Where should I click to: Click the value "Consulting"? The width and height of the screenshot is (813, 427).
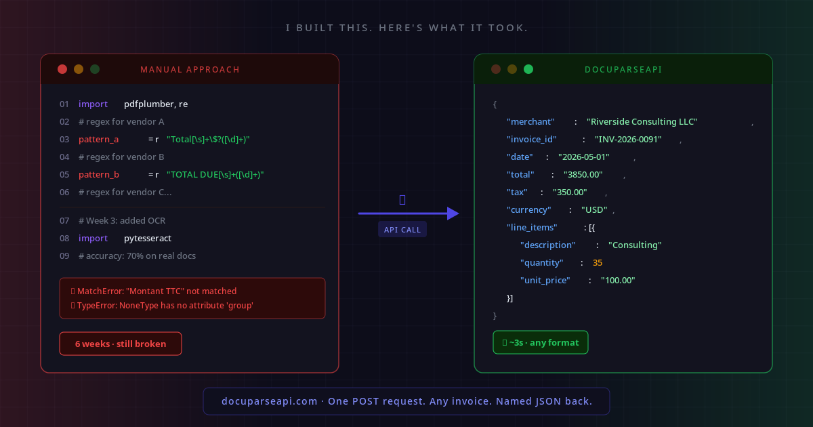pyautogui.click(x=635, y=245)
